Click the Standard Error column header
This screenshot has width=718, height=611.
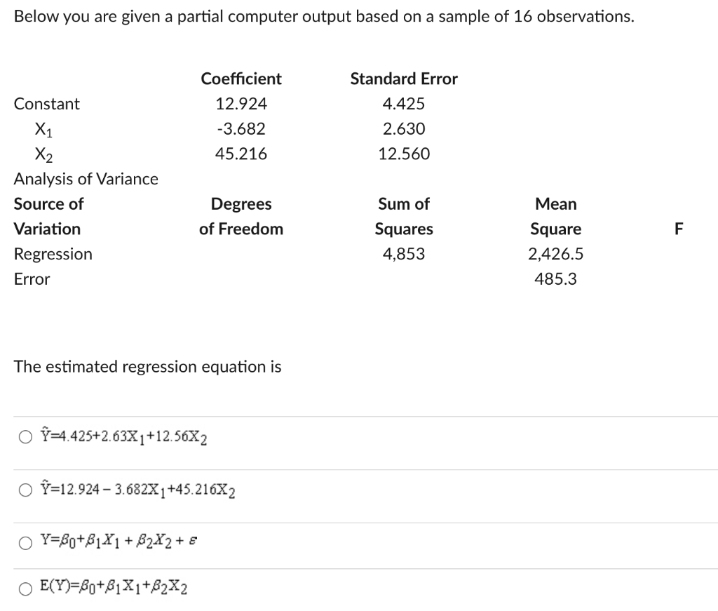403,79
